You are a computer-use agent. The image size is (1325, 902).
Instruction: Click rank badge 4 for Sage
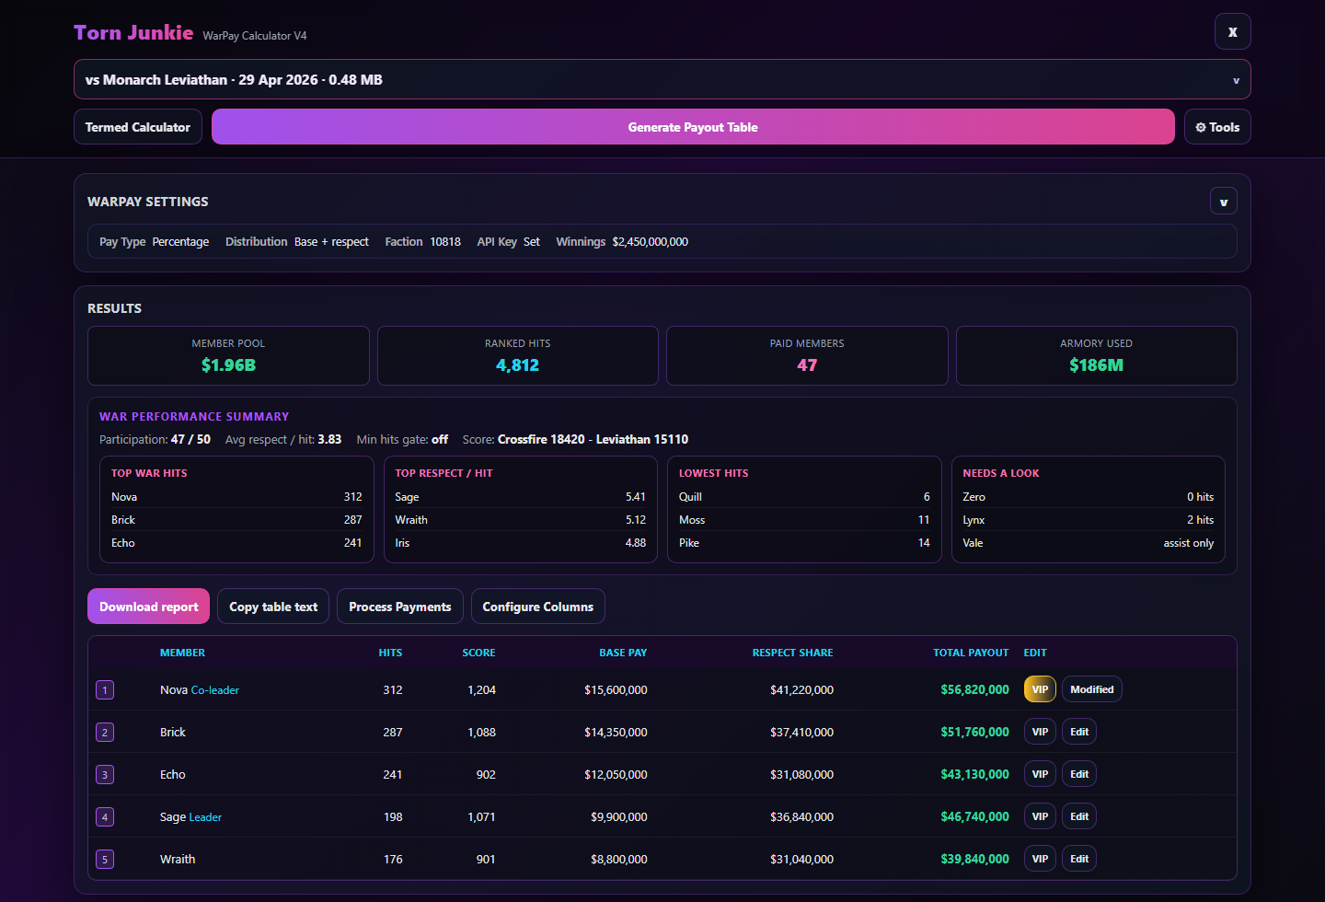coord(105,816)
